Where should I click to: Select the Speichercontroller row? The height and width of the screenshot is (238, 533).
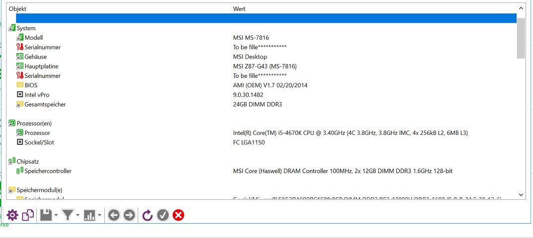[262, 171]
